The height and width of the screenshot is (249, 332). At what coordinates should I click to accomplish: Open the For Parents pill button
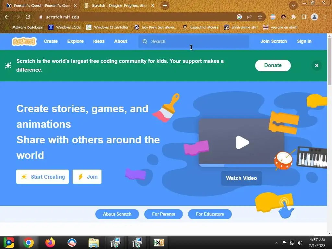[x=163, y=214]
